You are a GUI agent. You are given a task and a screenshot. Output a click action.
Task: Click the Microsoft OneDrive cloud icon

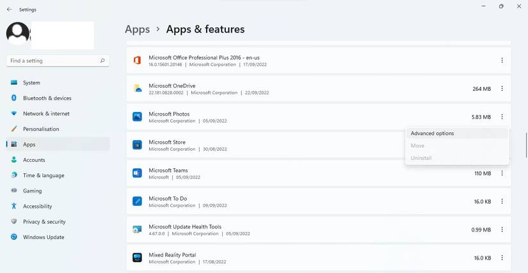point(137,88)
